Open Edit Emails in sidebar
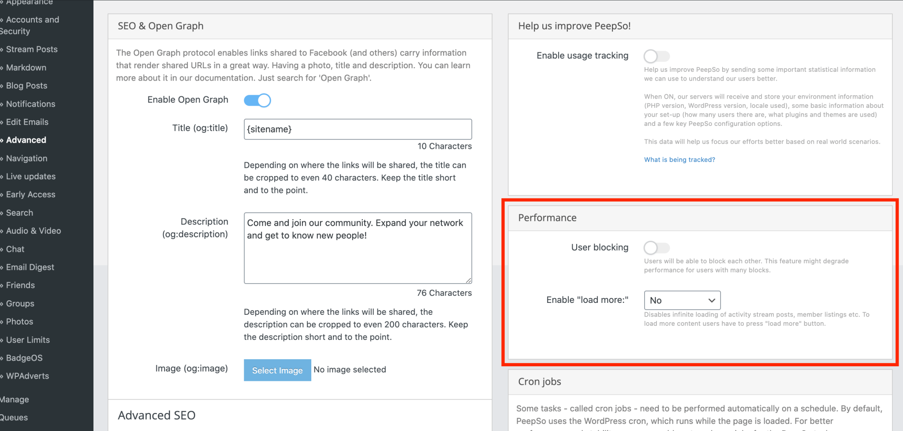 click(27, 122)
